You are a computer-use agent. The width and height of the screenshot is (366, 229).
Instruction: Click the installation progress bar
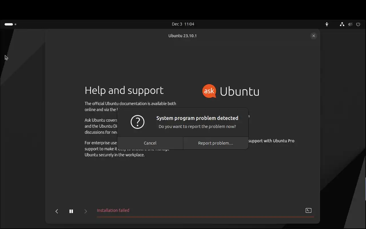pyautogui.click(x=205, y=217)
